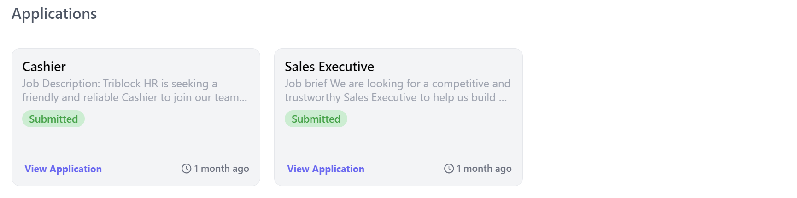Click the Sales Executive job brief text
The width and height of the screenshot is (797, 198).
pyautogui.click(x=398, y=91)
